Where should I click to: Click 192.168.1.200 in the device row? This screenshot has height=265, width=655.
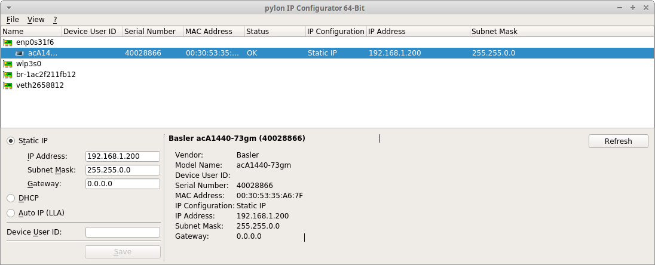tap(395, 53)
